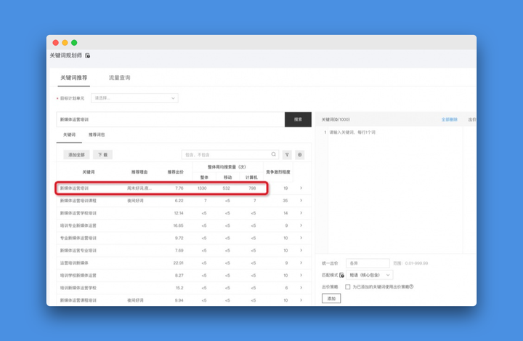Expand the 新媒体运营培训 row arrow
Screen dimensions: 523x341
pyautogui.click(x=301, y=188)
